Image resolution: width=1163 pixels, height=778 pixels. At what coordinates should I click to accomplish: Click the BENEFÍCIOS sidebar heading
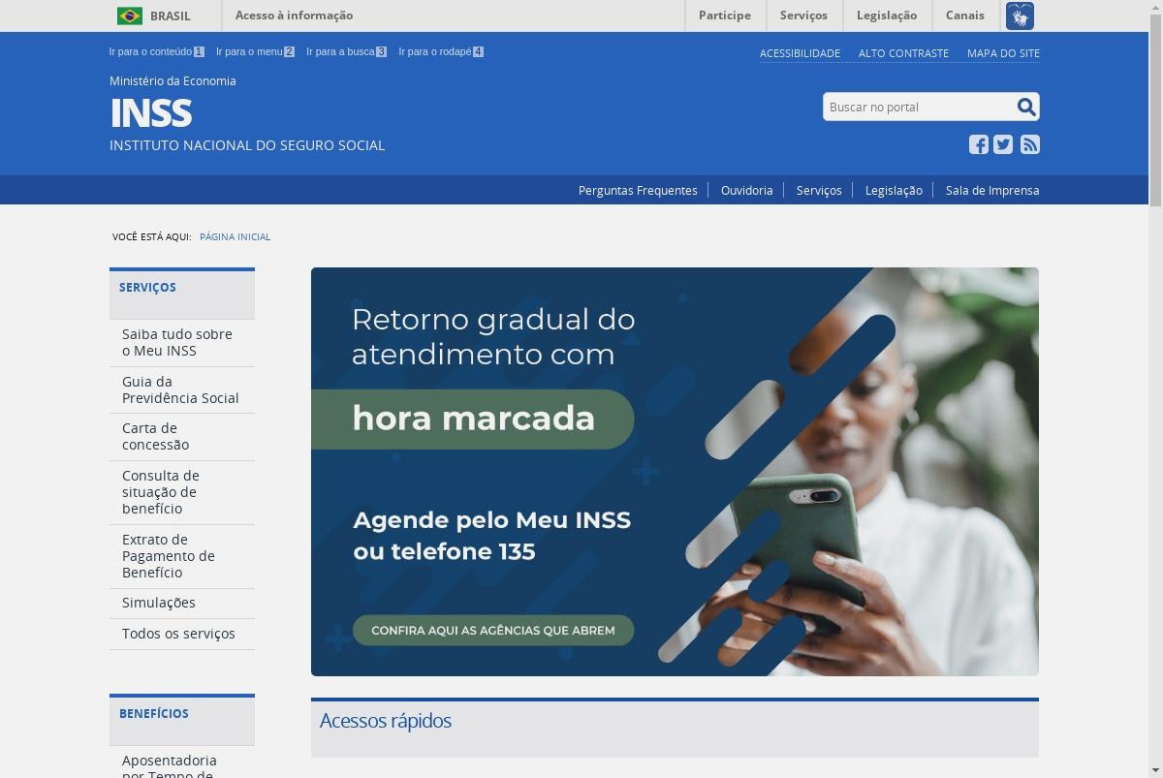tap(154, 713)
